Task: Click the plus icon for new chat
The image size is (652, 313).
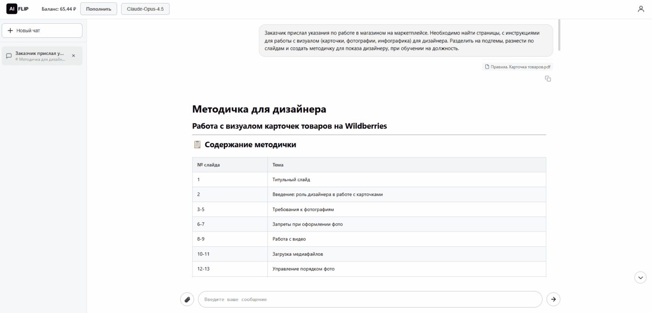Action: (10, 31)
